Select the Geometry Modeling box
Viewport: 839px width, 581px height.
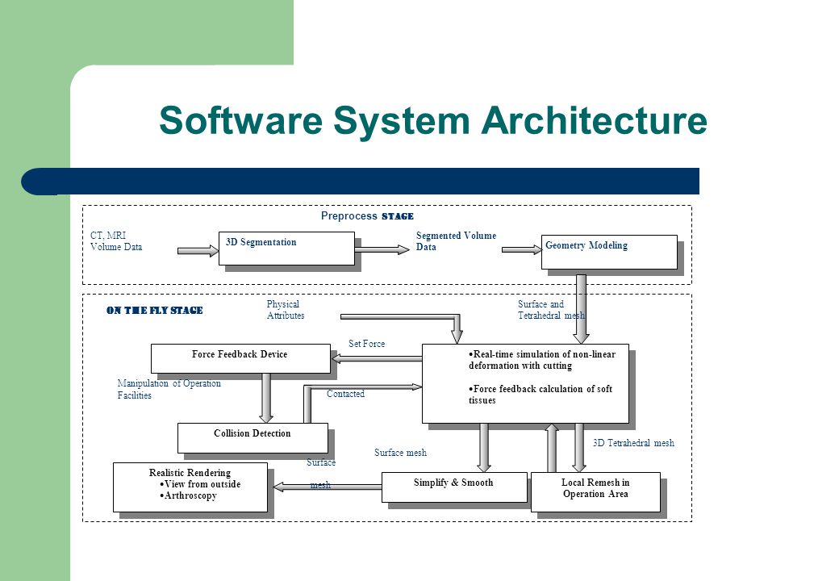[609, 252]
